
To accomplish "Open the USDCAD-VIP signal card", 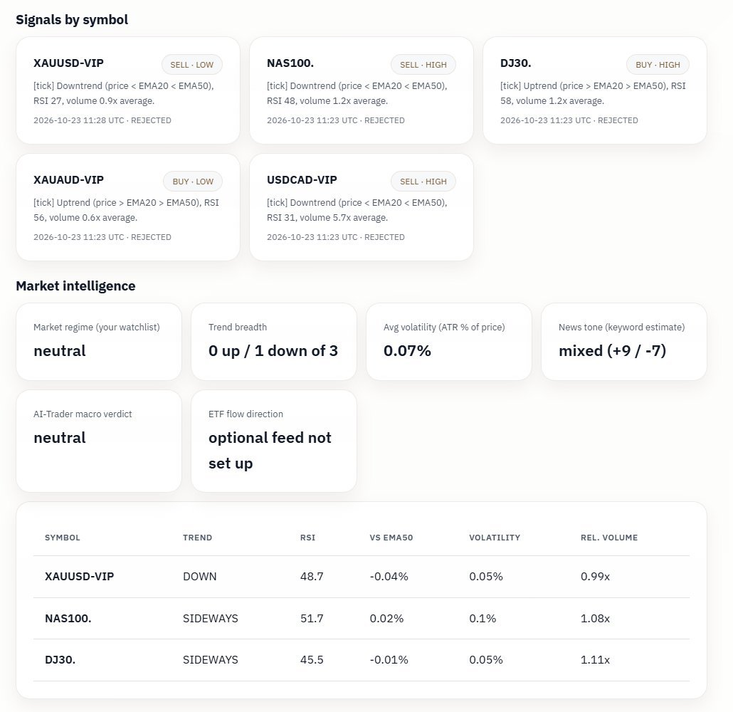I will [362, 207].
